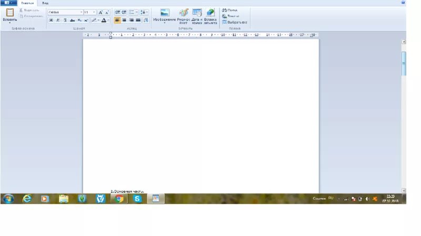Click the Paint drawing (Рисунок Paint) icon
This screenshot has width=421, height=236.
[x=184, y=13]
